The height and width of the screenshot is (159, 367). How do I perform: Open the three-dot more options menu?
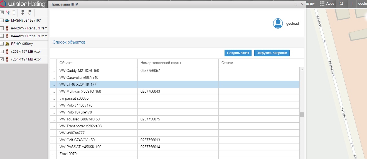click(352, 4)
